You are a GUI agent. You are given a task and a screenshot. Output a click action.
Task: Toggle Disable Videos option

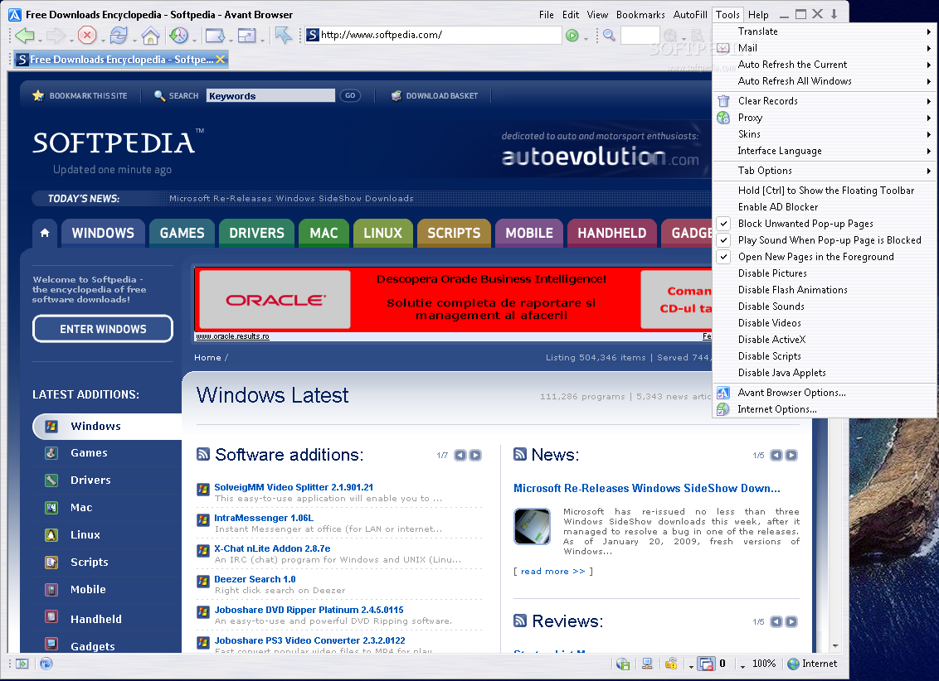(x=824, y=323)
